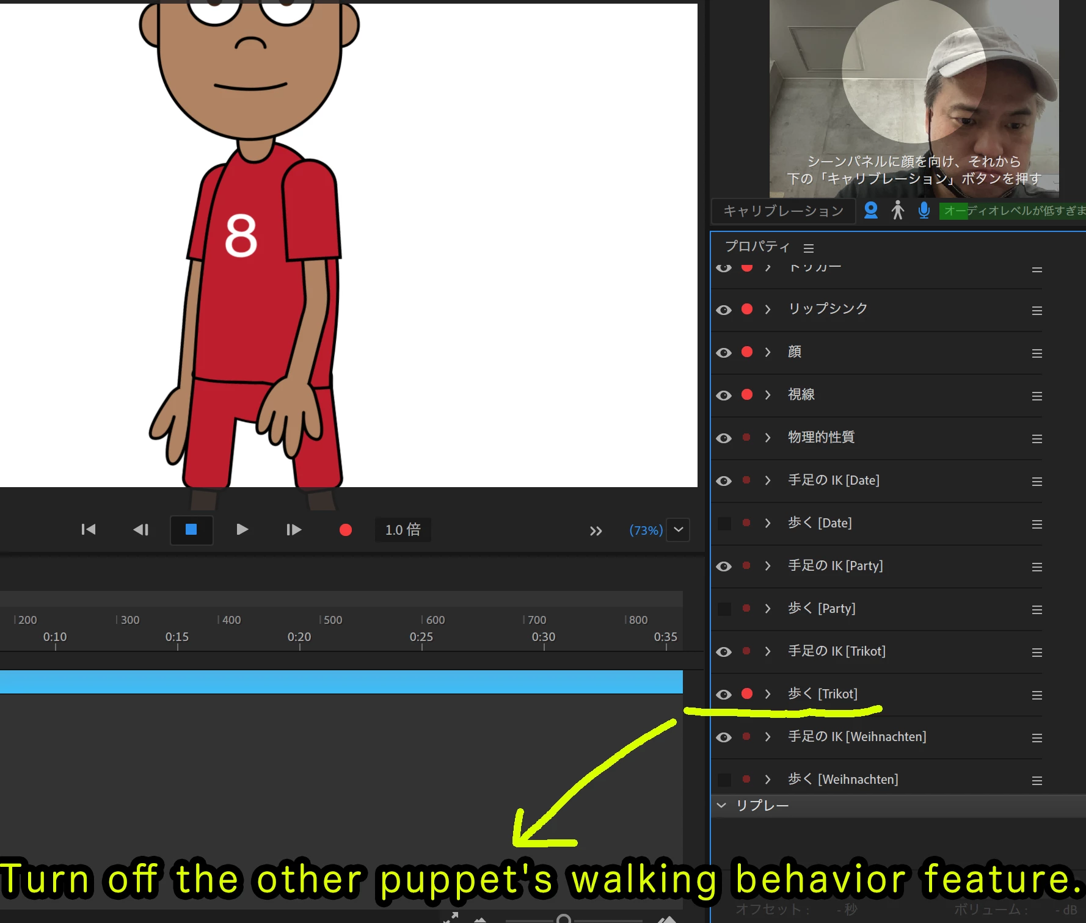
Task: Enable the 歩く [Date] behavior visibility
Action: click(x=724, y=523)
